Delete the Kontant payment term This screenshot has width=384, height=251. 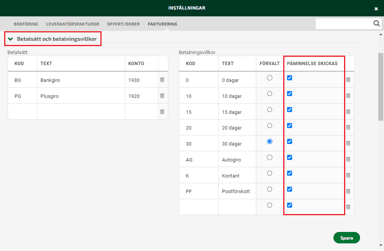point(348,175)
